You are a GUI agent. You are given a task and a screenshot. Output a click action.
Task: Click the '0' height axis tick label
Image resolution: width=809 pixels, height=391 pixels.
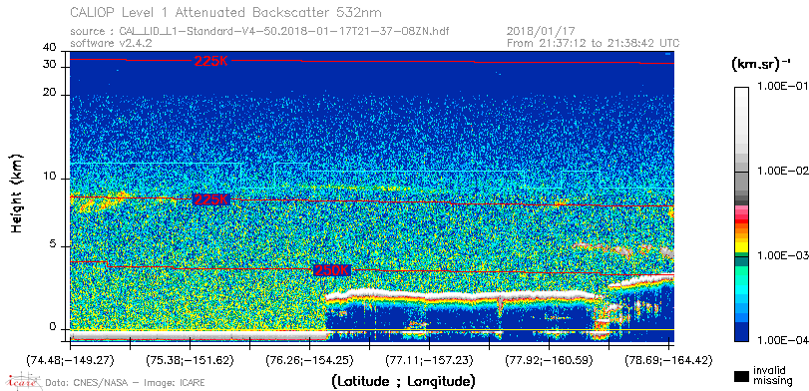pyautogui.click(x=53, y=325)
